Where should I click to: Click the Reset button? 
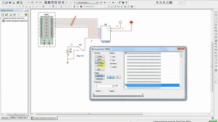pos(99,65)
